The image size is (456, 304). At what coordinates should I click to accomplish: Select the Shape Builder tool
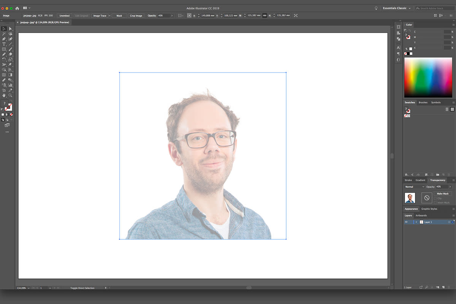tap(4, 70)
